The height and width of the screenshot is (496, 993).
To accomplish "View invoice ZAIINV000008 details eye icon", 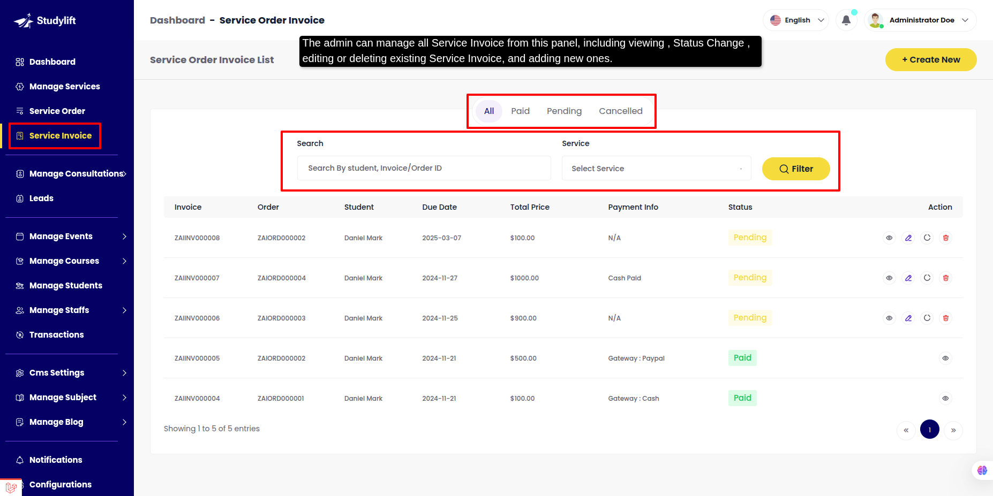I will pos(889,238).
